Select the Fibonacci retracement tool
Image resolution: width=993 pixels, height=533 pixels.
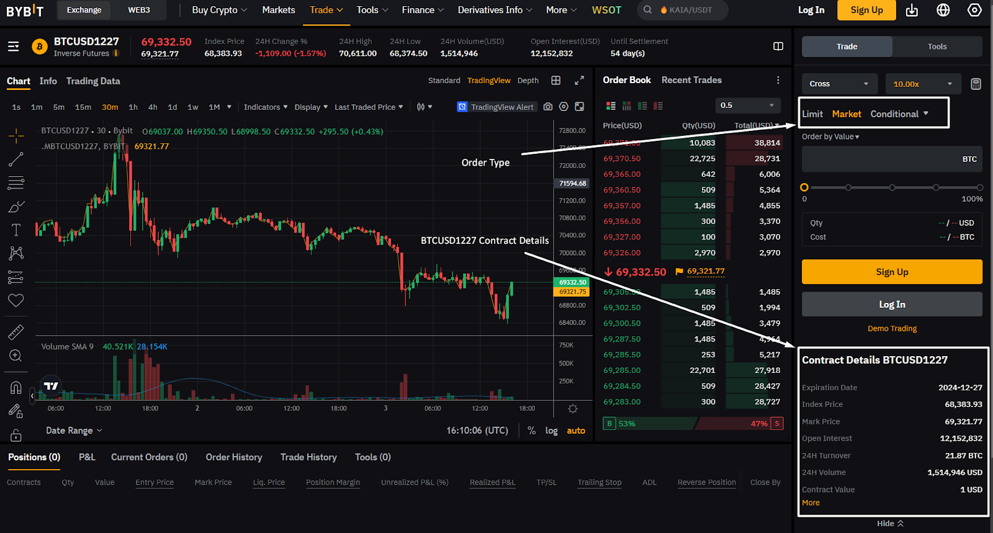(16, 183)
